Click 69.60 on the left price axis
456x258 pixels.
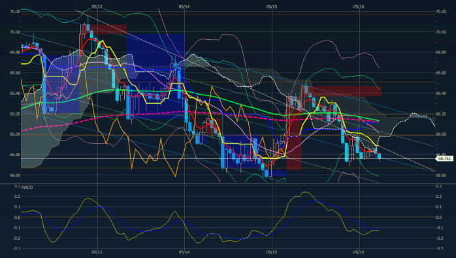pos(15,73)
